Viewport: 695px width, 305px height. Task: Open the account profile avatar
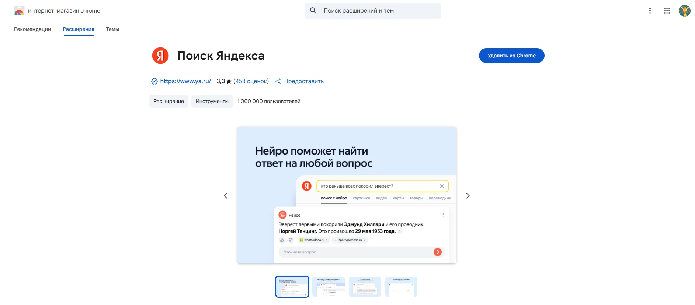tap(684, 11)
